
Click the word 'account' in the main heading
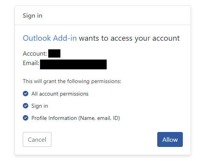[x=166, y=38]
